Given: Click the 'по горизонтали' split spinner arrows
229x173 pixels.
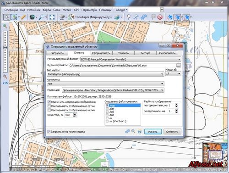Looking at the screenshot, I should click(176, 106).
